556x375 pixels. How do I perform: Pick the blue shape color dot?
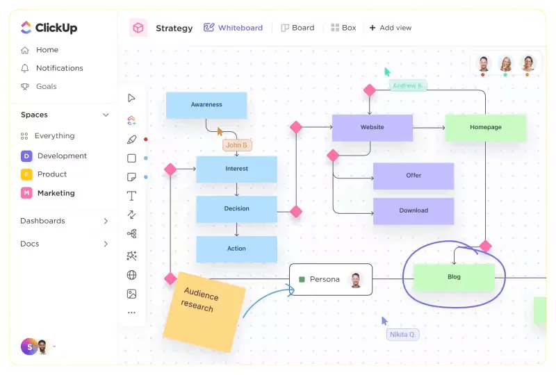coord(146,158)
